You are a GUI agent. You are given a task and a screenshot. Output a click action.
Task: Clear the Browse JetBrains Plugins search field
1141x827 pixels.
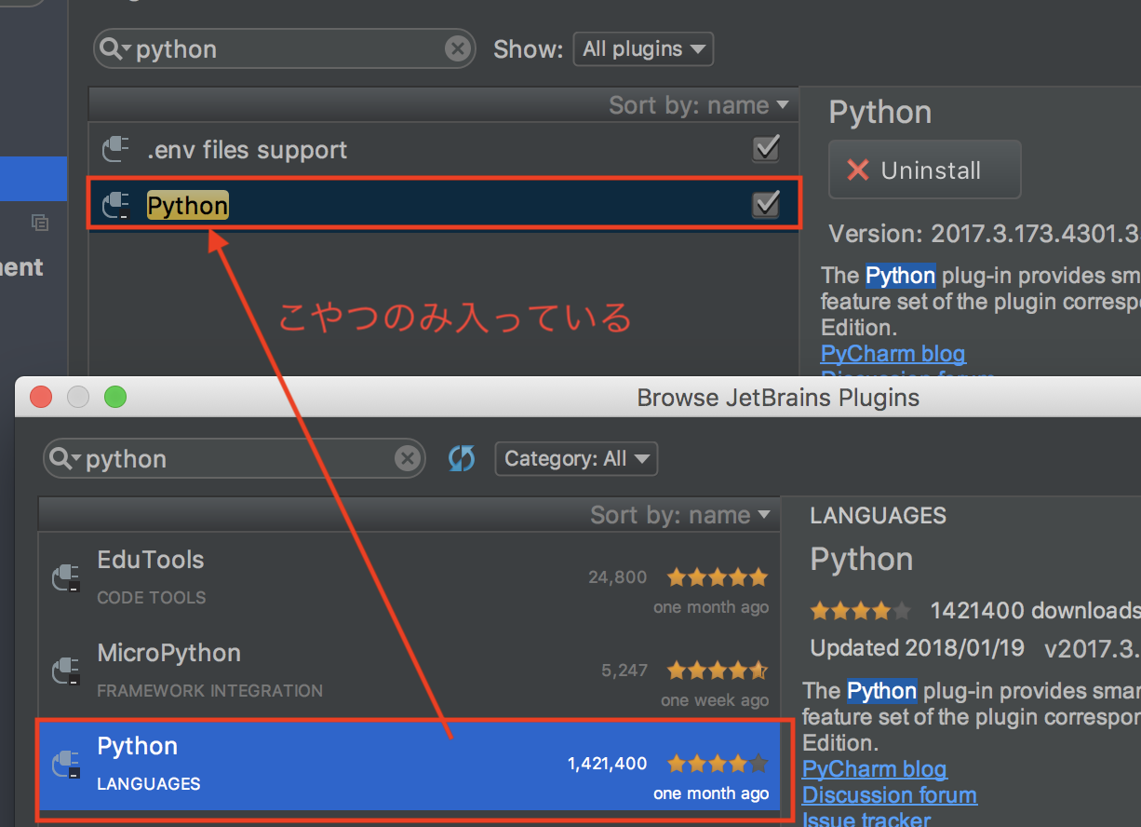[408, 457]
